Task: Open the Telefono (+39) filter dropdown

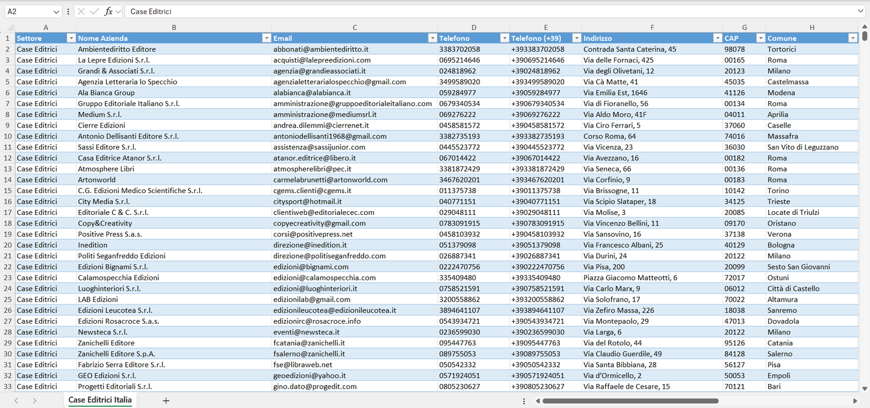Action: [x=577, y=38]
